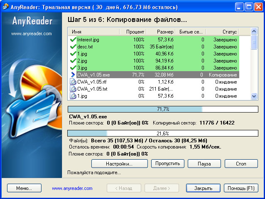Sort the file list by the Имя column

(94, 32)
